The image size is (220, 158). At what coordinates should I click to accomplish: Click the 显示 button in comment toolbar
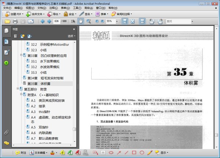[x=161, y=153]
